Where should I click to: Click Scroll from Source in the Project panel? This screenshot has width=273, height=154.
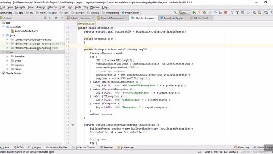pos(46,18)
